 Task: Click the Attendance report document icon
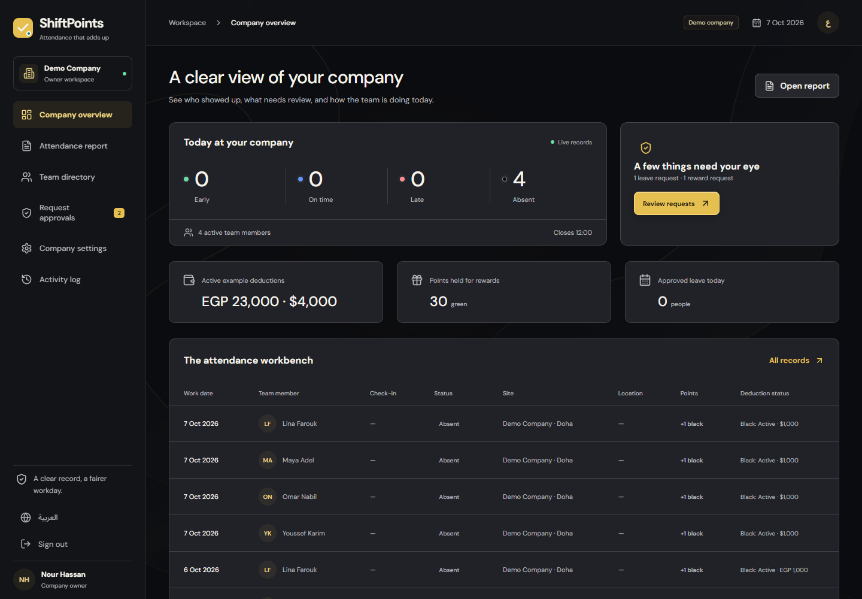pos(26,146)
